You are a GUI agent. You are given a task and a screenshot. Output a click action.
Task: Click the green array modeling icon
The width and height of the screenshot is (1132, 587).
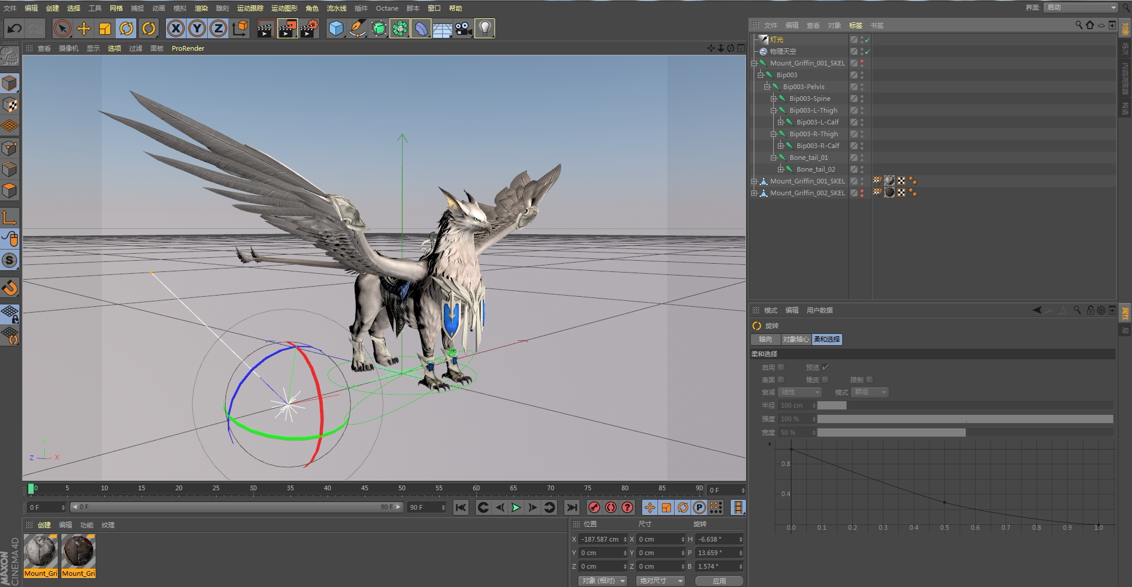pos(400,28)
